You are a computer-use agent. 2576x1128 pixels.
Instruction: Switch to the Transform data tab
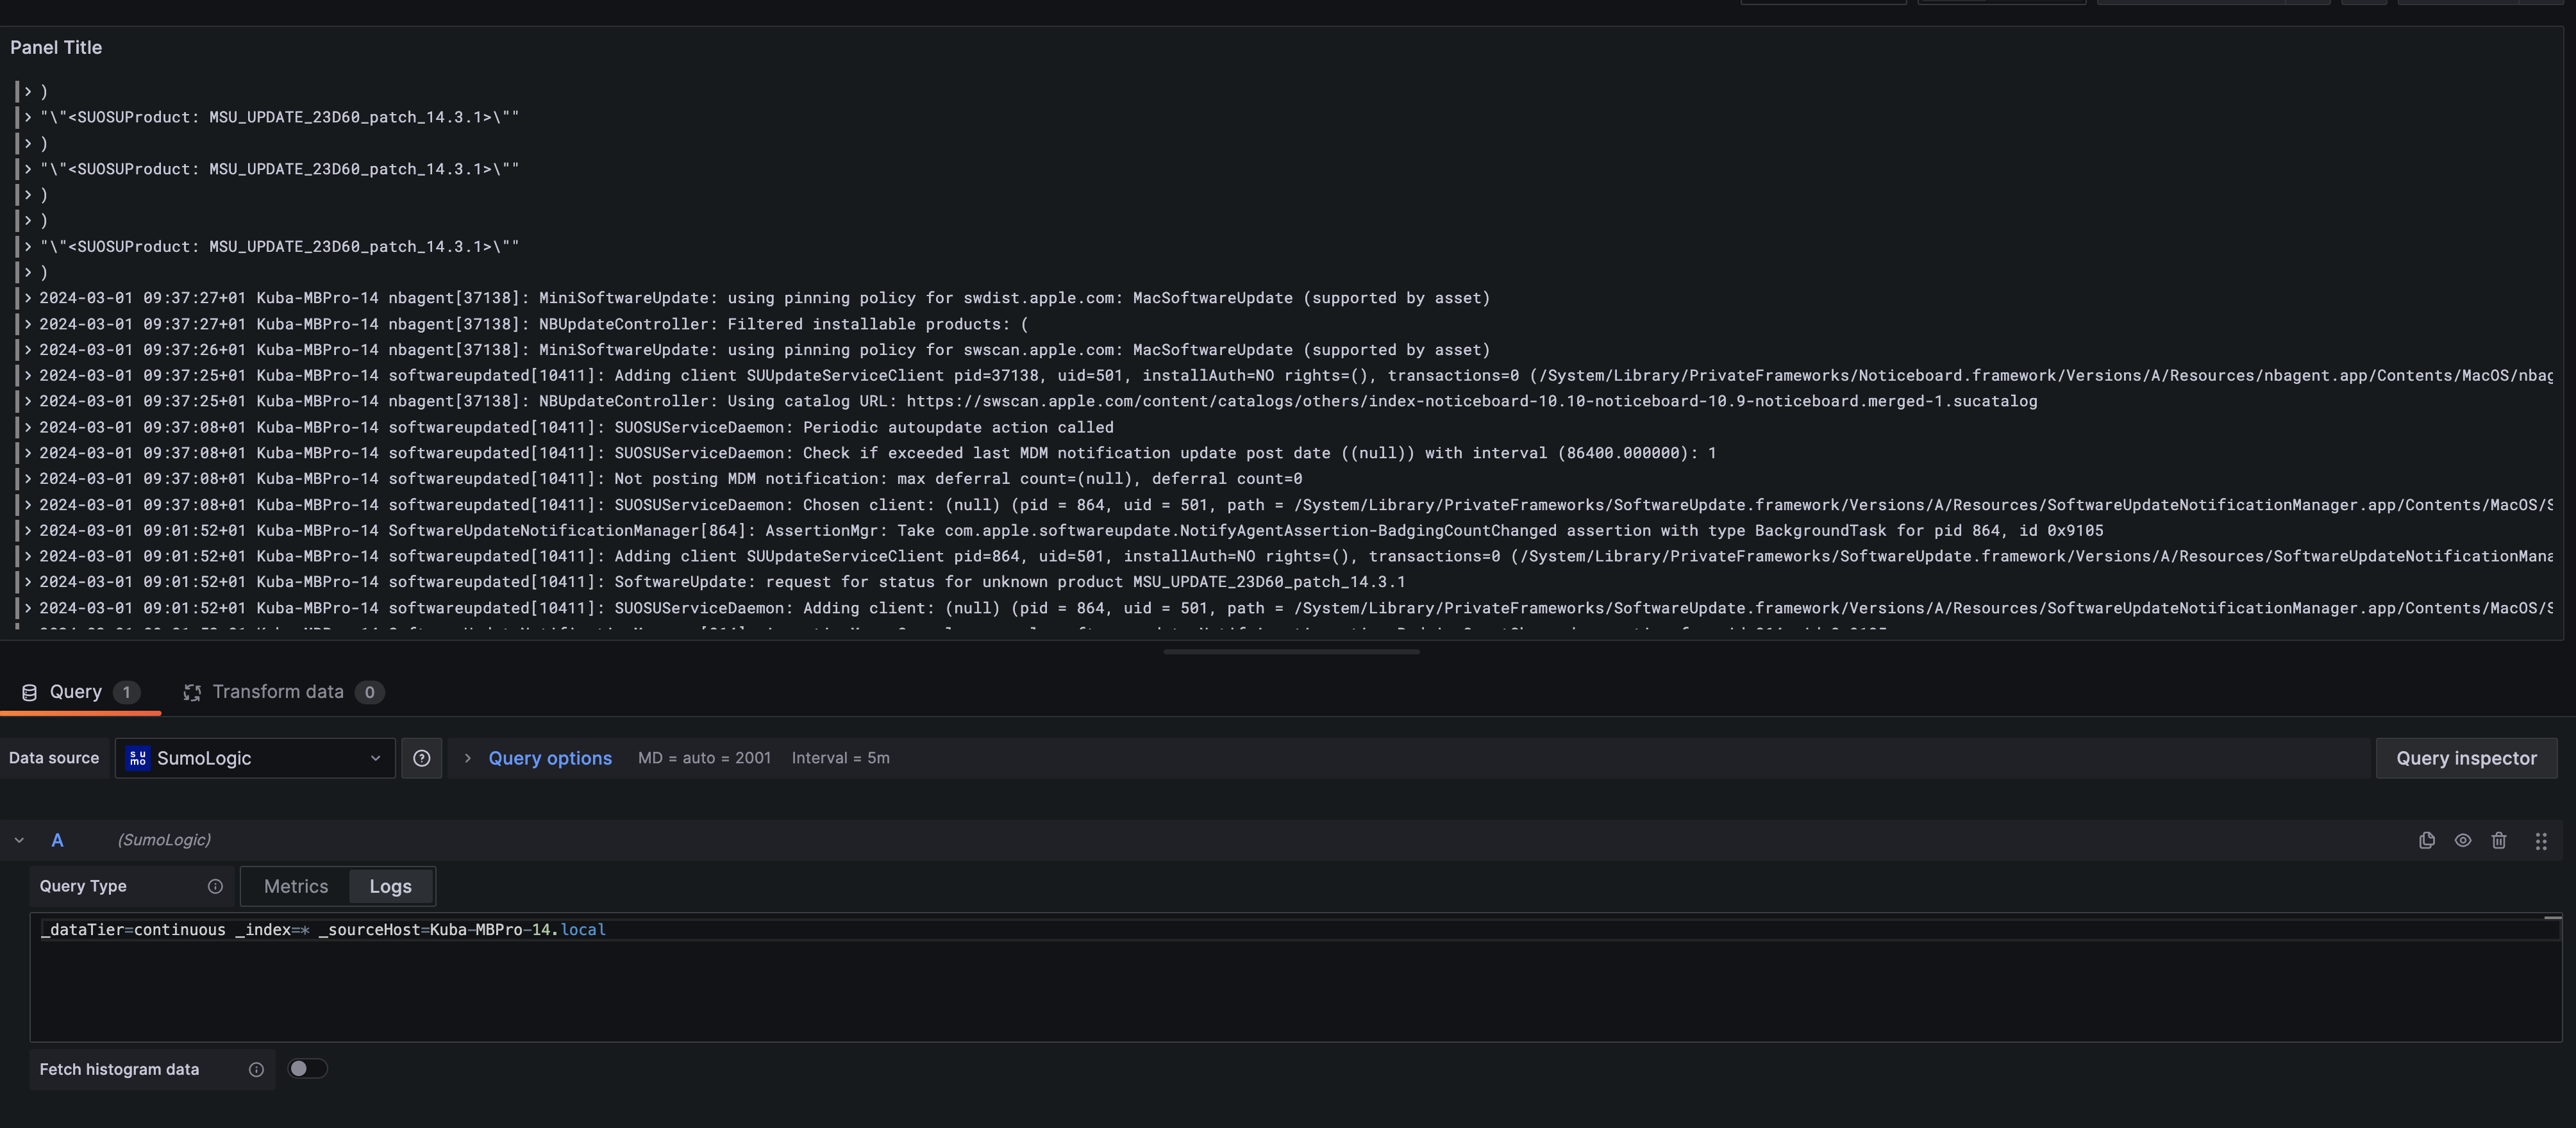[x=278, y=692]
